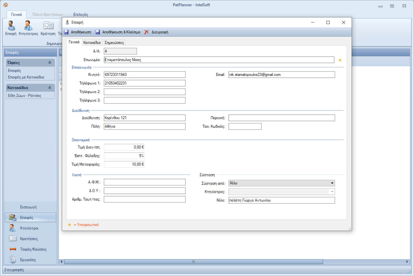
Task: Click the red Διαγραφή delete icon
Action: click(x=147, y=32)
